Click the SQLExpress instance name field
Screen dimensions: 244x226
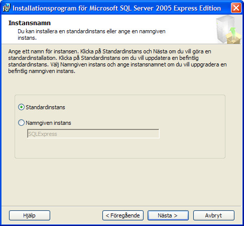[x=93, y=134]
